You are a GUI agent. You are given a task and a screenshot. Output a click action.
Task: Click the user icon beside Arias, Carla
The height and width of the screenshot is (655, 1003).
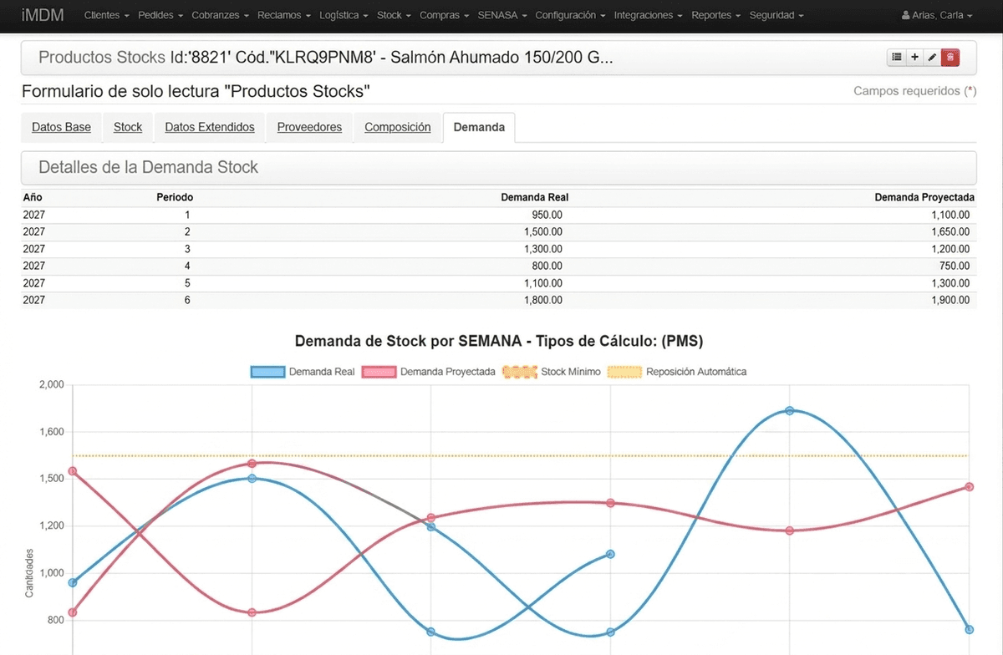point(906,15)
